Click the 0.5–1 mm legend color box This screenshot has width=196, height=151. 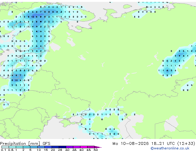(12, 147)
